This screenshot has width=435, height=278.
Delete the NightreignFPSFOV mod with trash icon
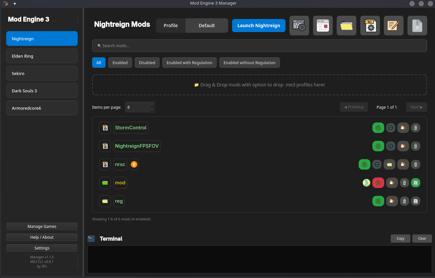coord(415,146)
